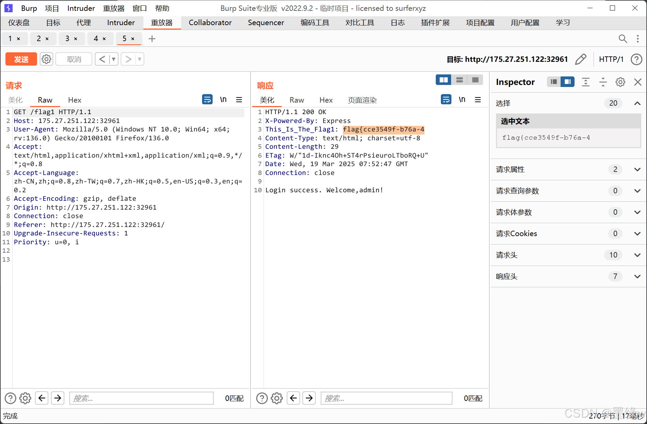647x424 pixels.
Task: Select top-bottom split layout view
Action: tap(460, 80)
